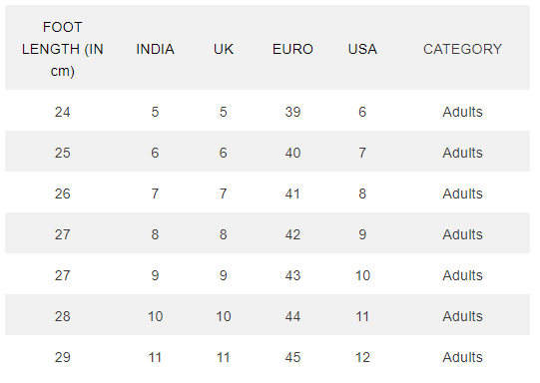540x383 pixels.
Task: Click the USA column header
Action: (362, 49)
